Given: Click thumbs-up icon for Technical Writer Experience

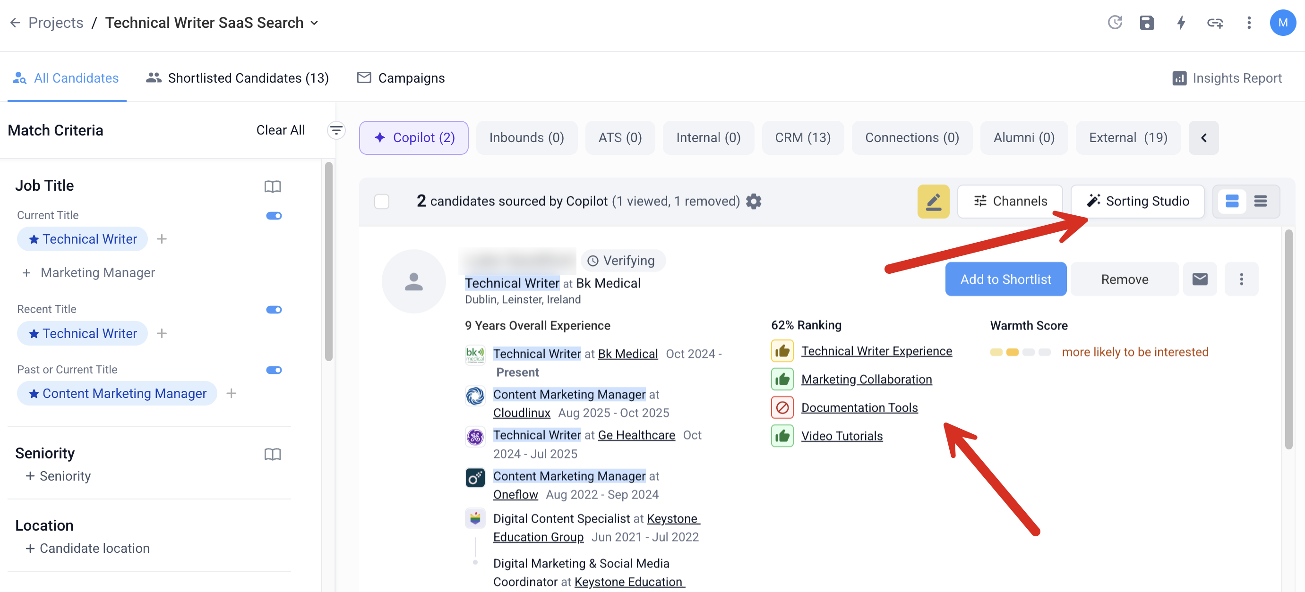Looking at the screenshot, I should pyautogui.click(x=782, y=351).
